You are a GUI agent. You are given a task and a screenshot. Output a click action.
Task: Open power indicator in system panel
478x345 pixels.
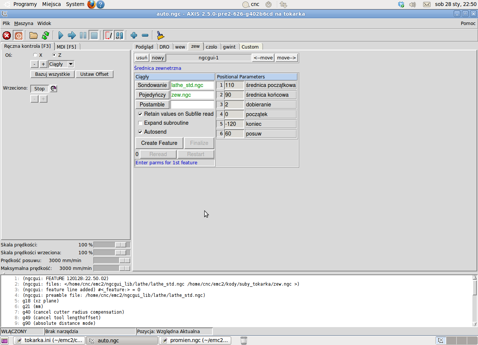click(269, 4)
